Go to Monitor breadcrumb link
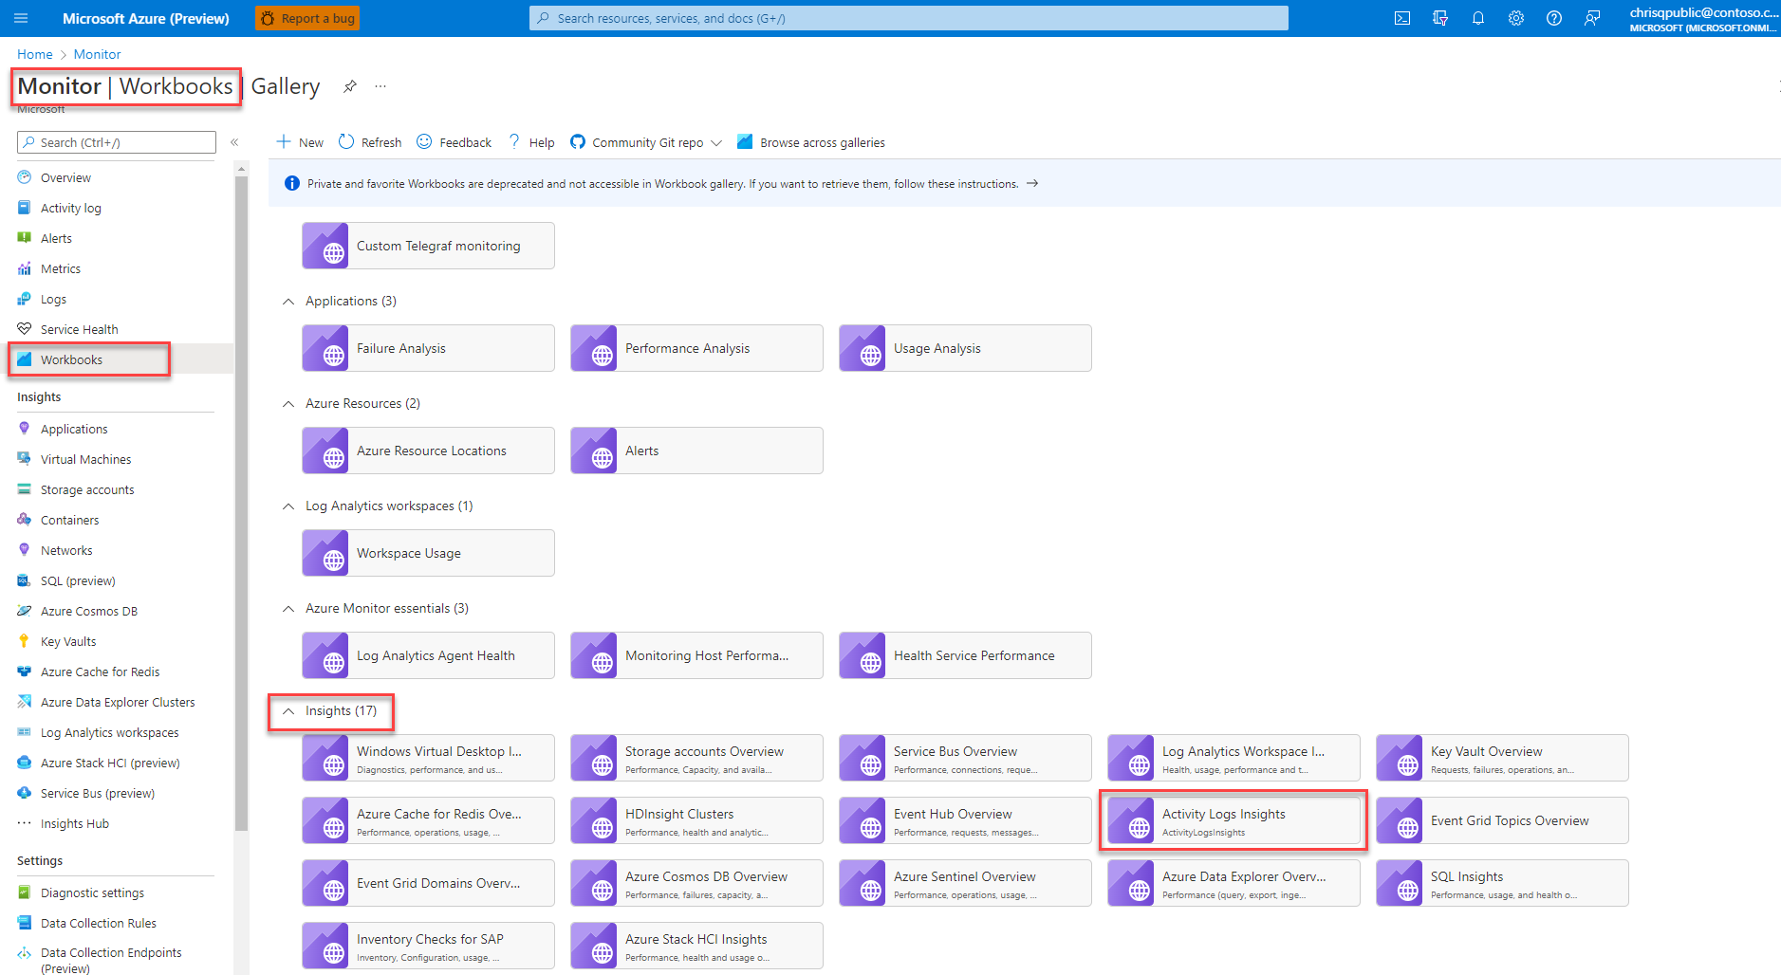Image resolution: width=1781 pixels, height=975 pixels. point(97,54)
